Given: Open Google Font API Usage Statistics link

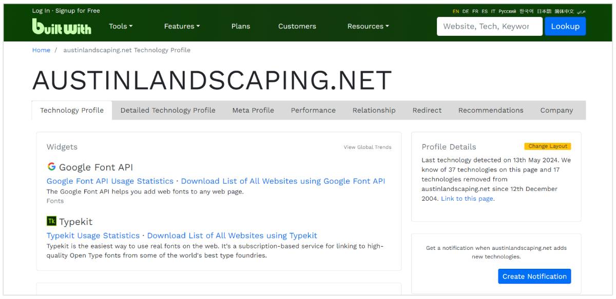Looking at the screenshot, I should click(110, 181).
